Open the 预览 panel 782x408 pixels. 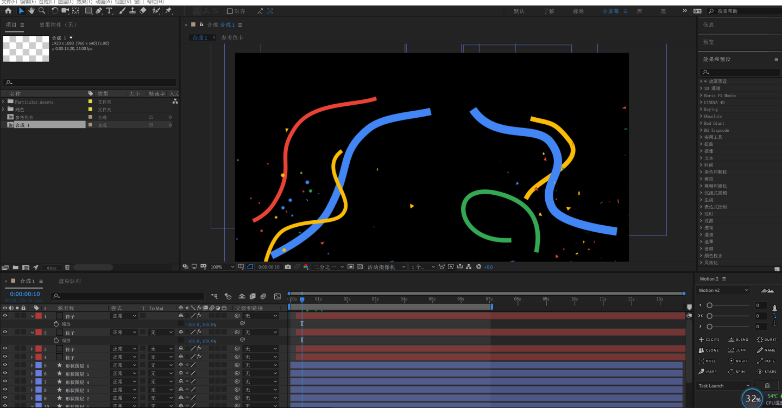pyautogui.click(x=708, y=42)
